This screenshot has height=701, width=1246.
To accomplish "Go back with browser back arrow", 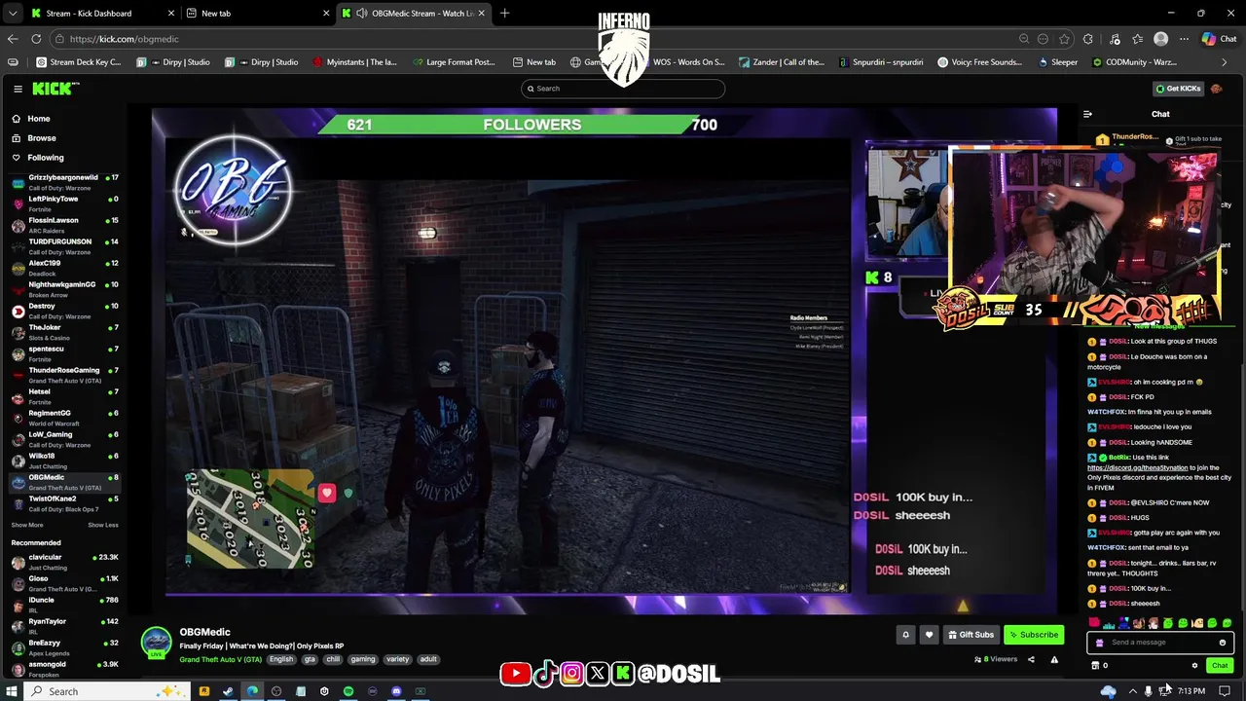I will pyautogui.click(x=12, y=39).
